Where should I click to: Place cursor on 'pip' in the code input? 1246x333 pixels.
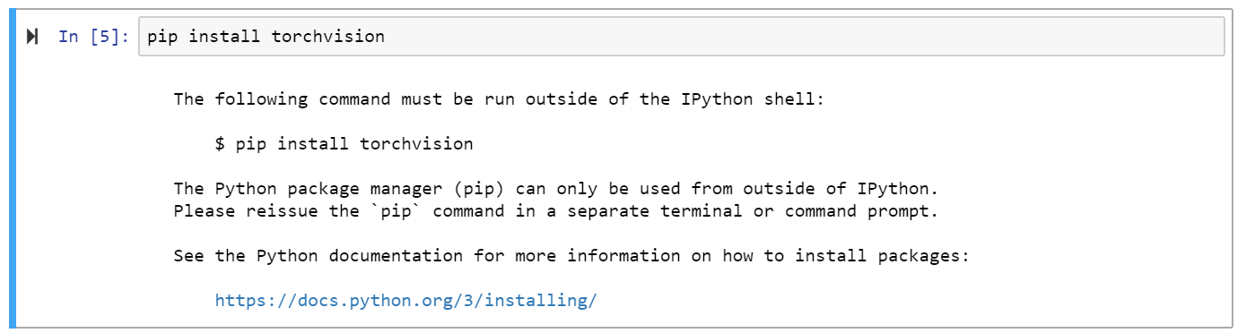click(162, 37)
